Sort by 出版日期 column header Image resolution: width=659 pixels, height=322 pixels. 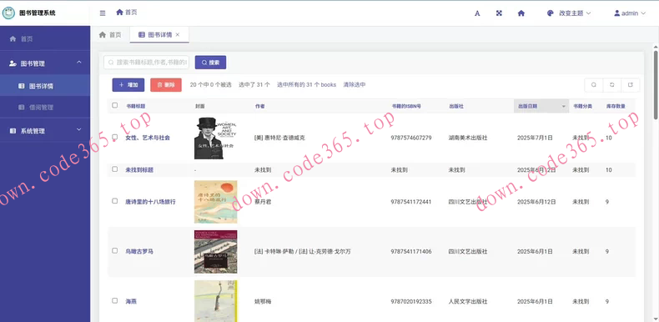pos(541,106)
